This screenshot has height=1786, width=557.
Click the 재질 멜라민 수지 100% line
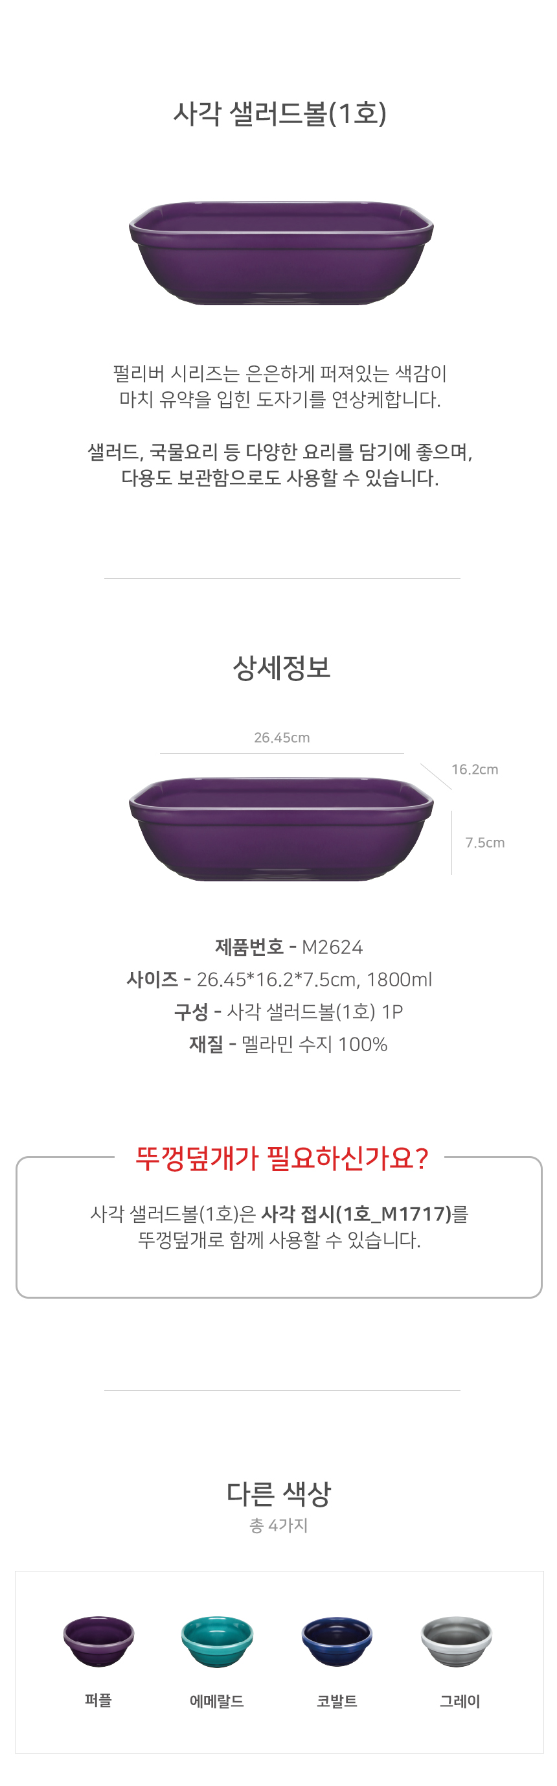[x=288, y=1044]
